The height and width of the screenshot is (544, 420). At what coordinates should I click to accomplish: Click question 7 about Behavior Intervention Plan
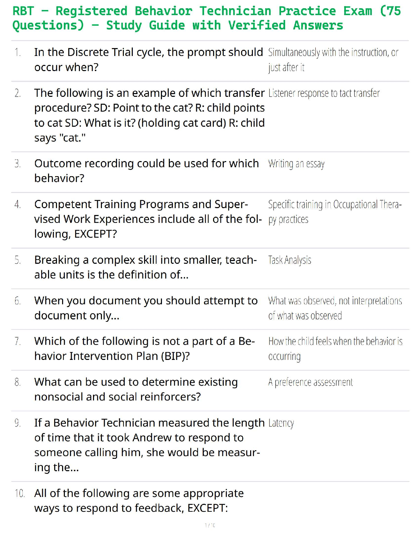click(x=144, y=349)
